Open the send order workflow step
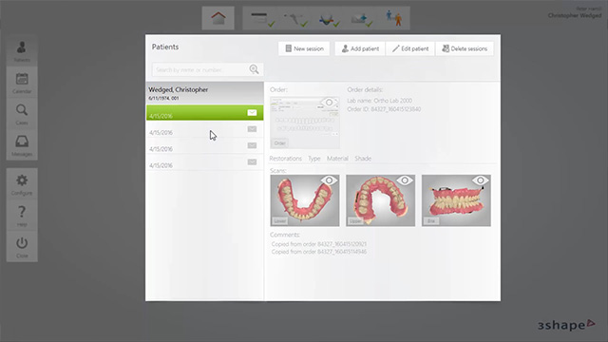 coord(361,19)
